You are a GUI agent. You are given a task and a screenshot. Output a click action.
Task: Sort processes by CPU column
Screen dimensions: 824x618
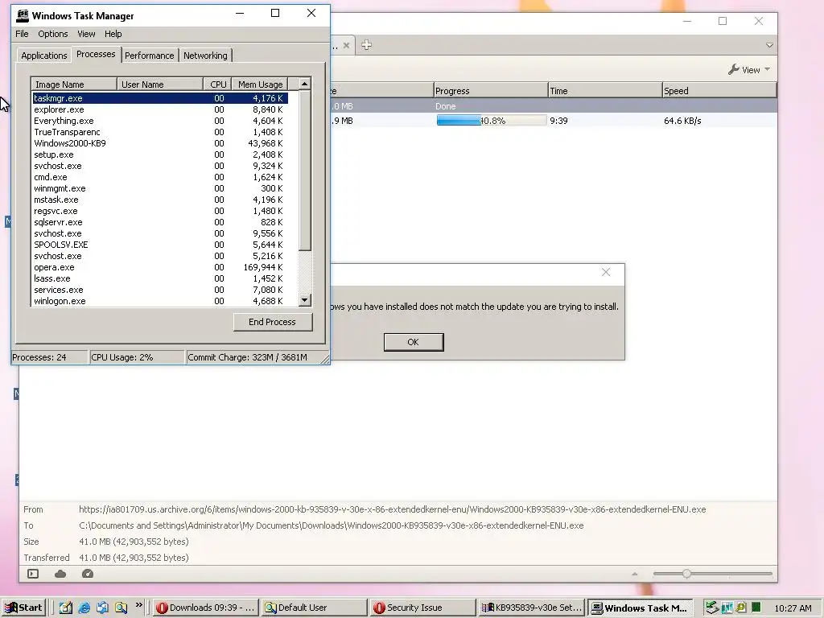[x=217, y=84]
